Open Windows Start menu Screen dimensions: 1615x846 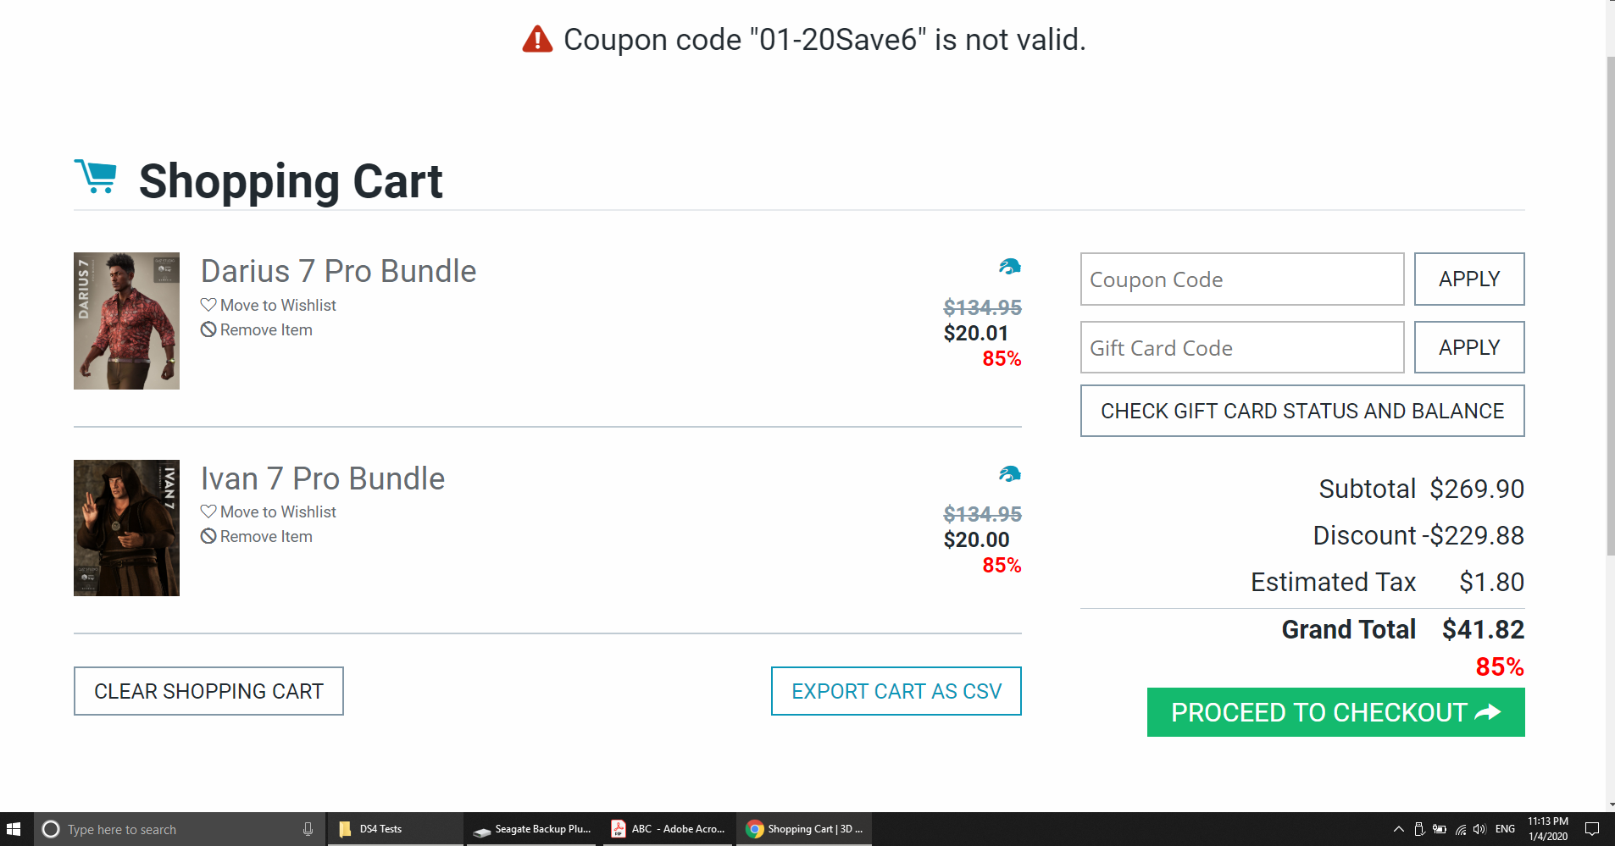pyautogui.click(x=14, y=829)
